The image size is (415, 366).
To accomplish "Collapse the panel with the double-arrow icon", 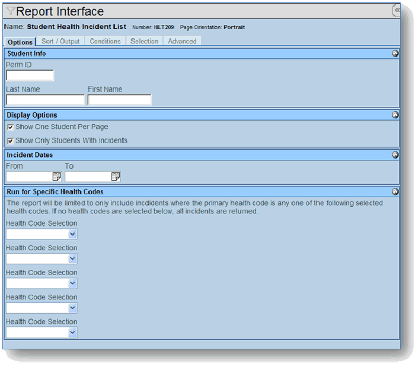I will (397, 10).
